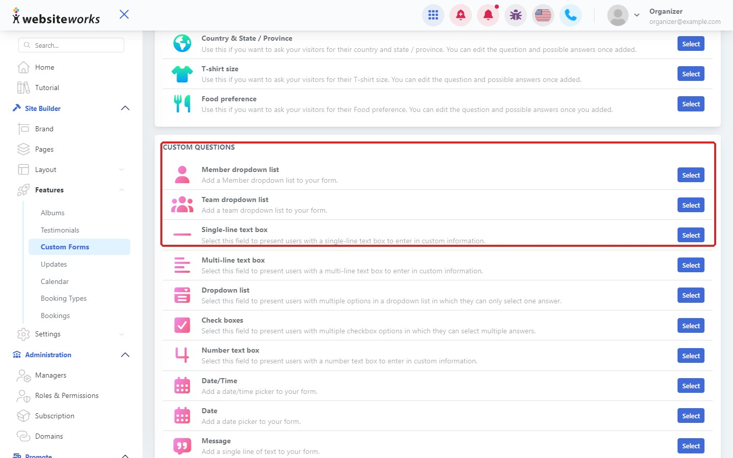
Task: Click the Domains link icon
Action: pyautogui.click(x=23, y=436)
